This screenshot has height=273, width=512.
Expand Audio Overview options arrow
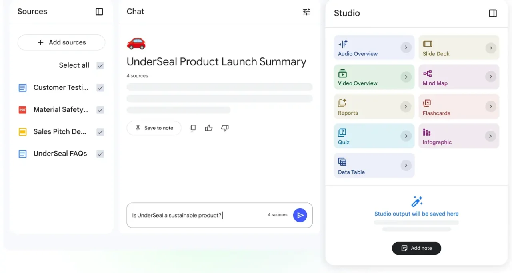point(406,47)
